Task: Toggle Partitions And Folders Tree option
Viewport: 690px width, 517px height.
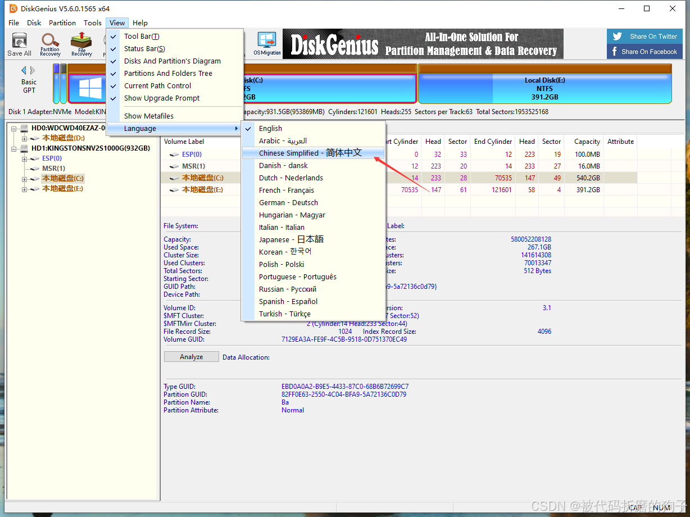Action: 175,73
